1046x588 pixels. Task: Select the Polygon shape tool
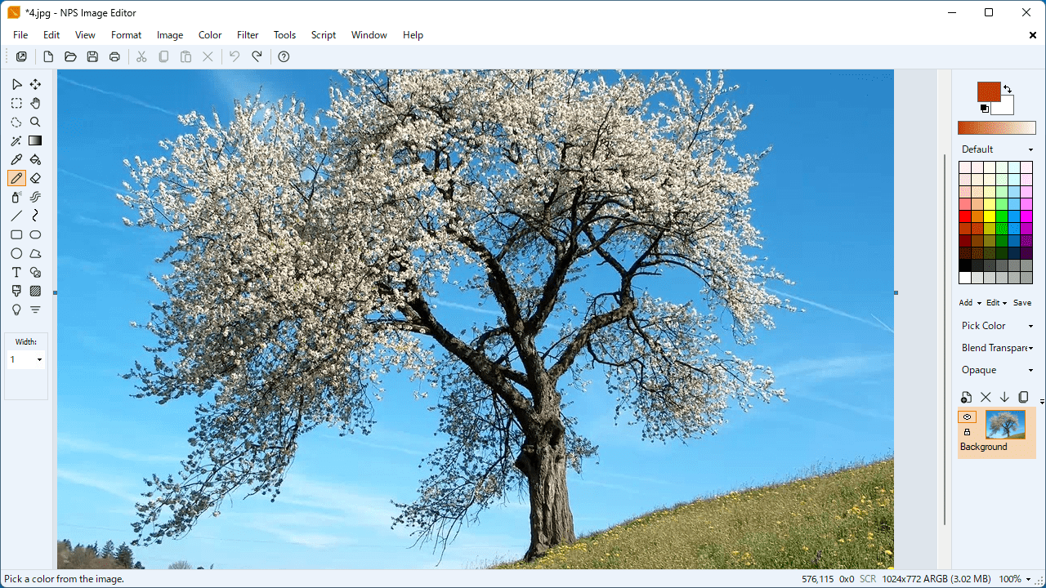(35, 253)
